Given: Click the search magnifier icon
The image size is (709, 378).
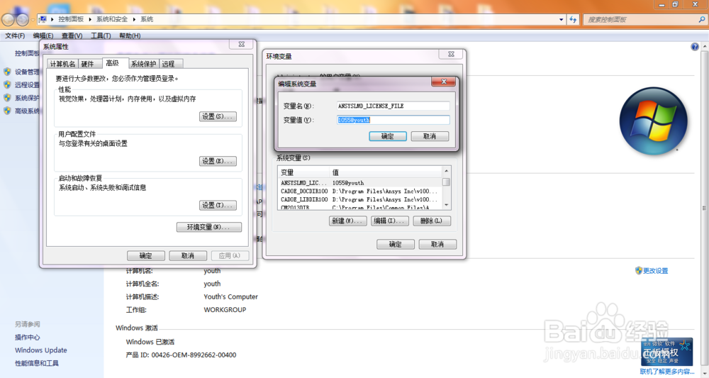Looking at the screenshot, I should pyautogui.click(x=701, y=19).
